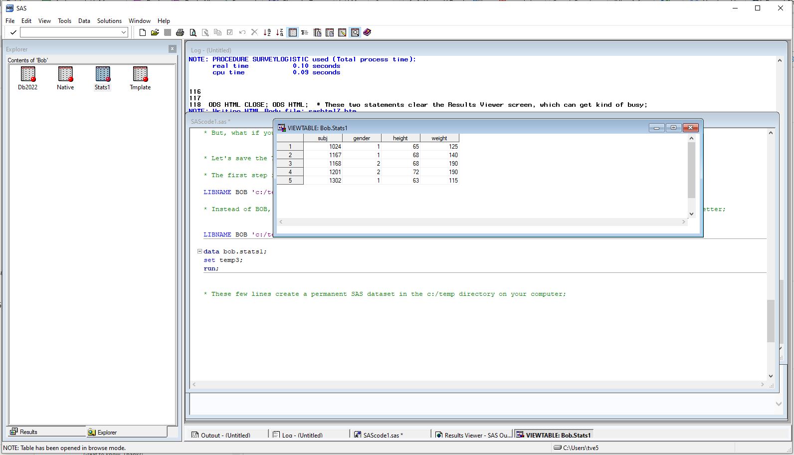Close the Explorer panel with X
This screenshot has height=455, width=794.
point(173,49)
